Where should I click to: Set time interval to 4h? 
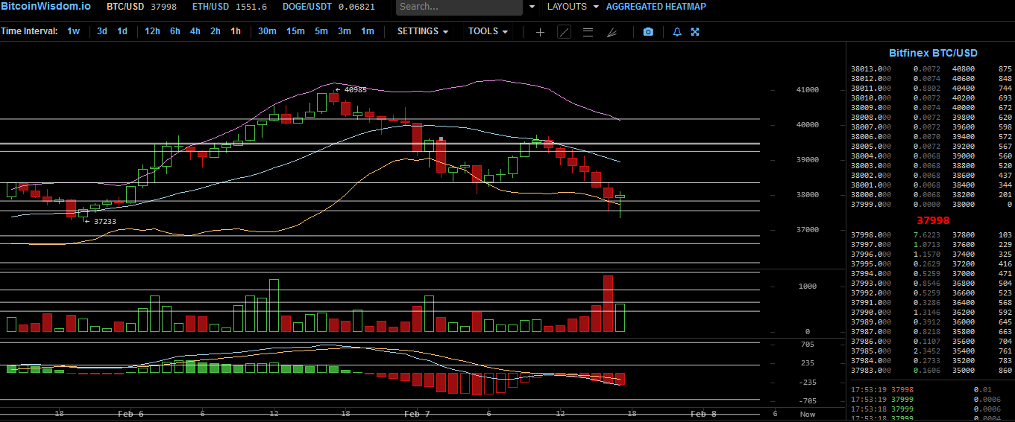[195, 31]
